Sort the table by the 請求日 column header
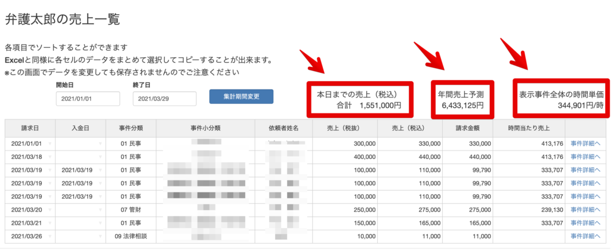 (x=30, y=128)
